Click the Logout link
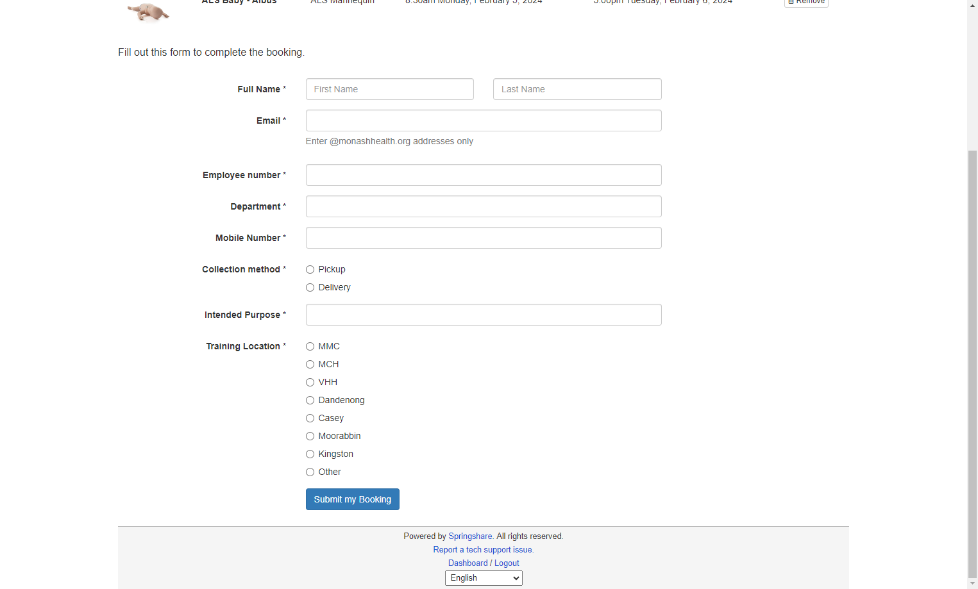The width and height of the screenshot is (978, 589). pyautogui.click(x=507, y=563)
